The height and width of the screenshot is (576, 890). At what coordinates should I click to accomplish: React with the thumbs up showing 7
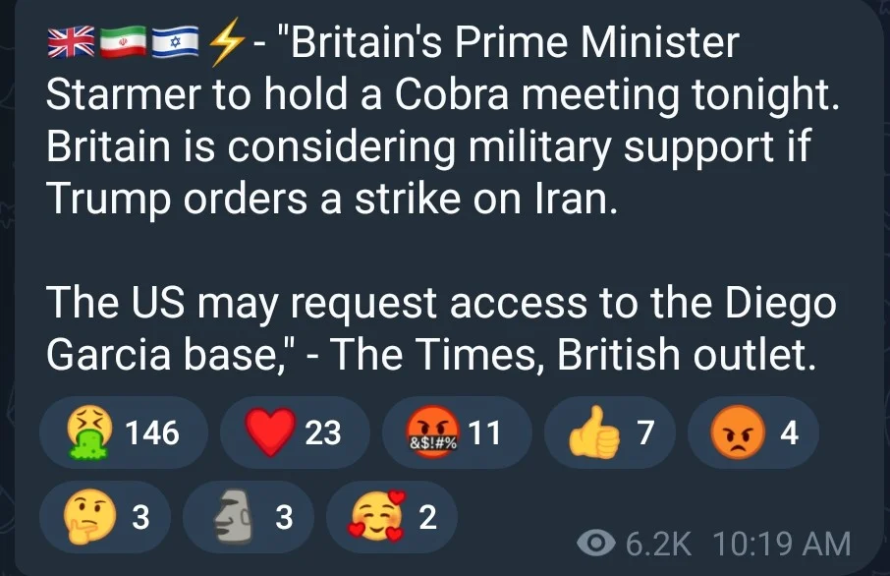coord(610,432)
